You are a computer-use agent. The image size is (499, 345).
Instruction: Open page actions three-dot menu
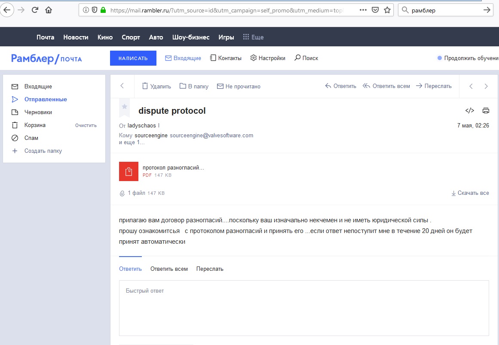tap(363, 10)
